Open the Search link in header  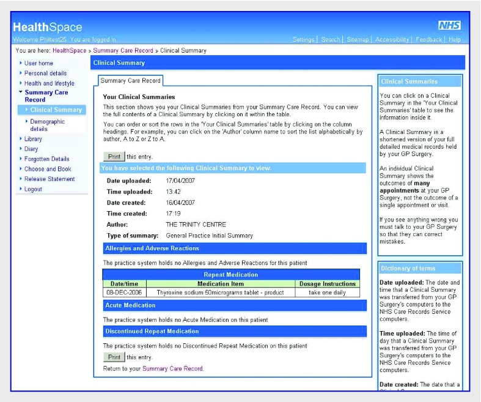331,40
